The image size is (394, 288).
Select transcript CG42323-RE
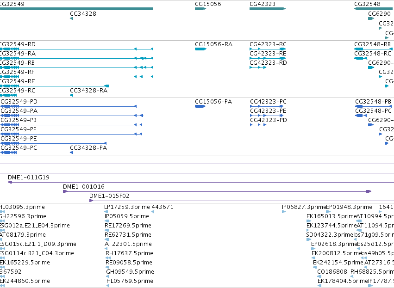click(x=268, y=58)
